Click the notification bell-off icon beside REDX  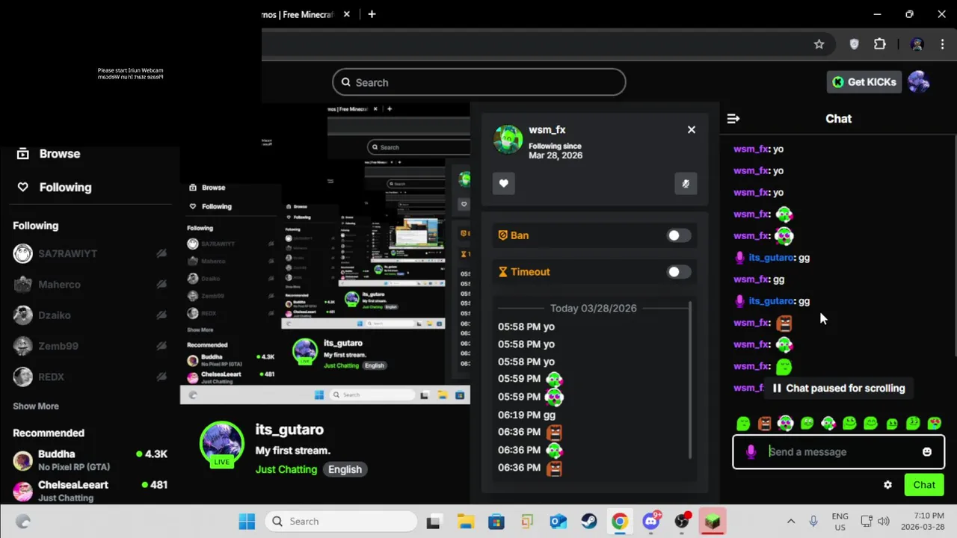[x=161, y=377]
